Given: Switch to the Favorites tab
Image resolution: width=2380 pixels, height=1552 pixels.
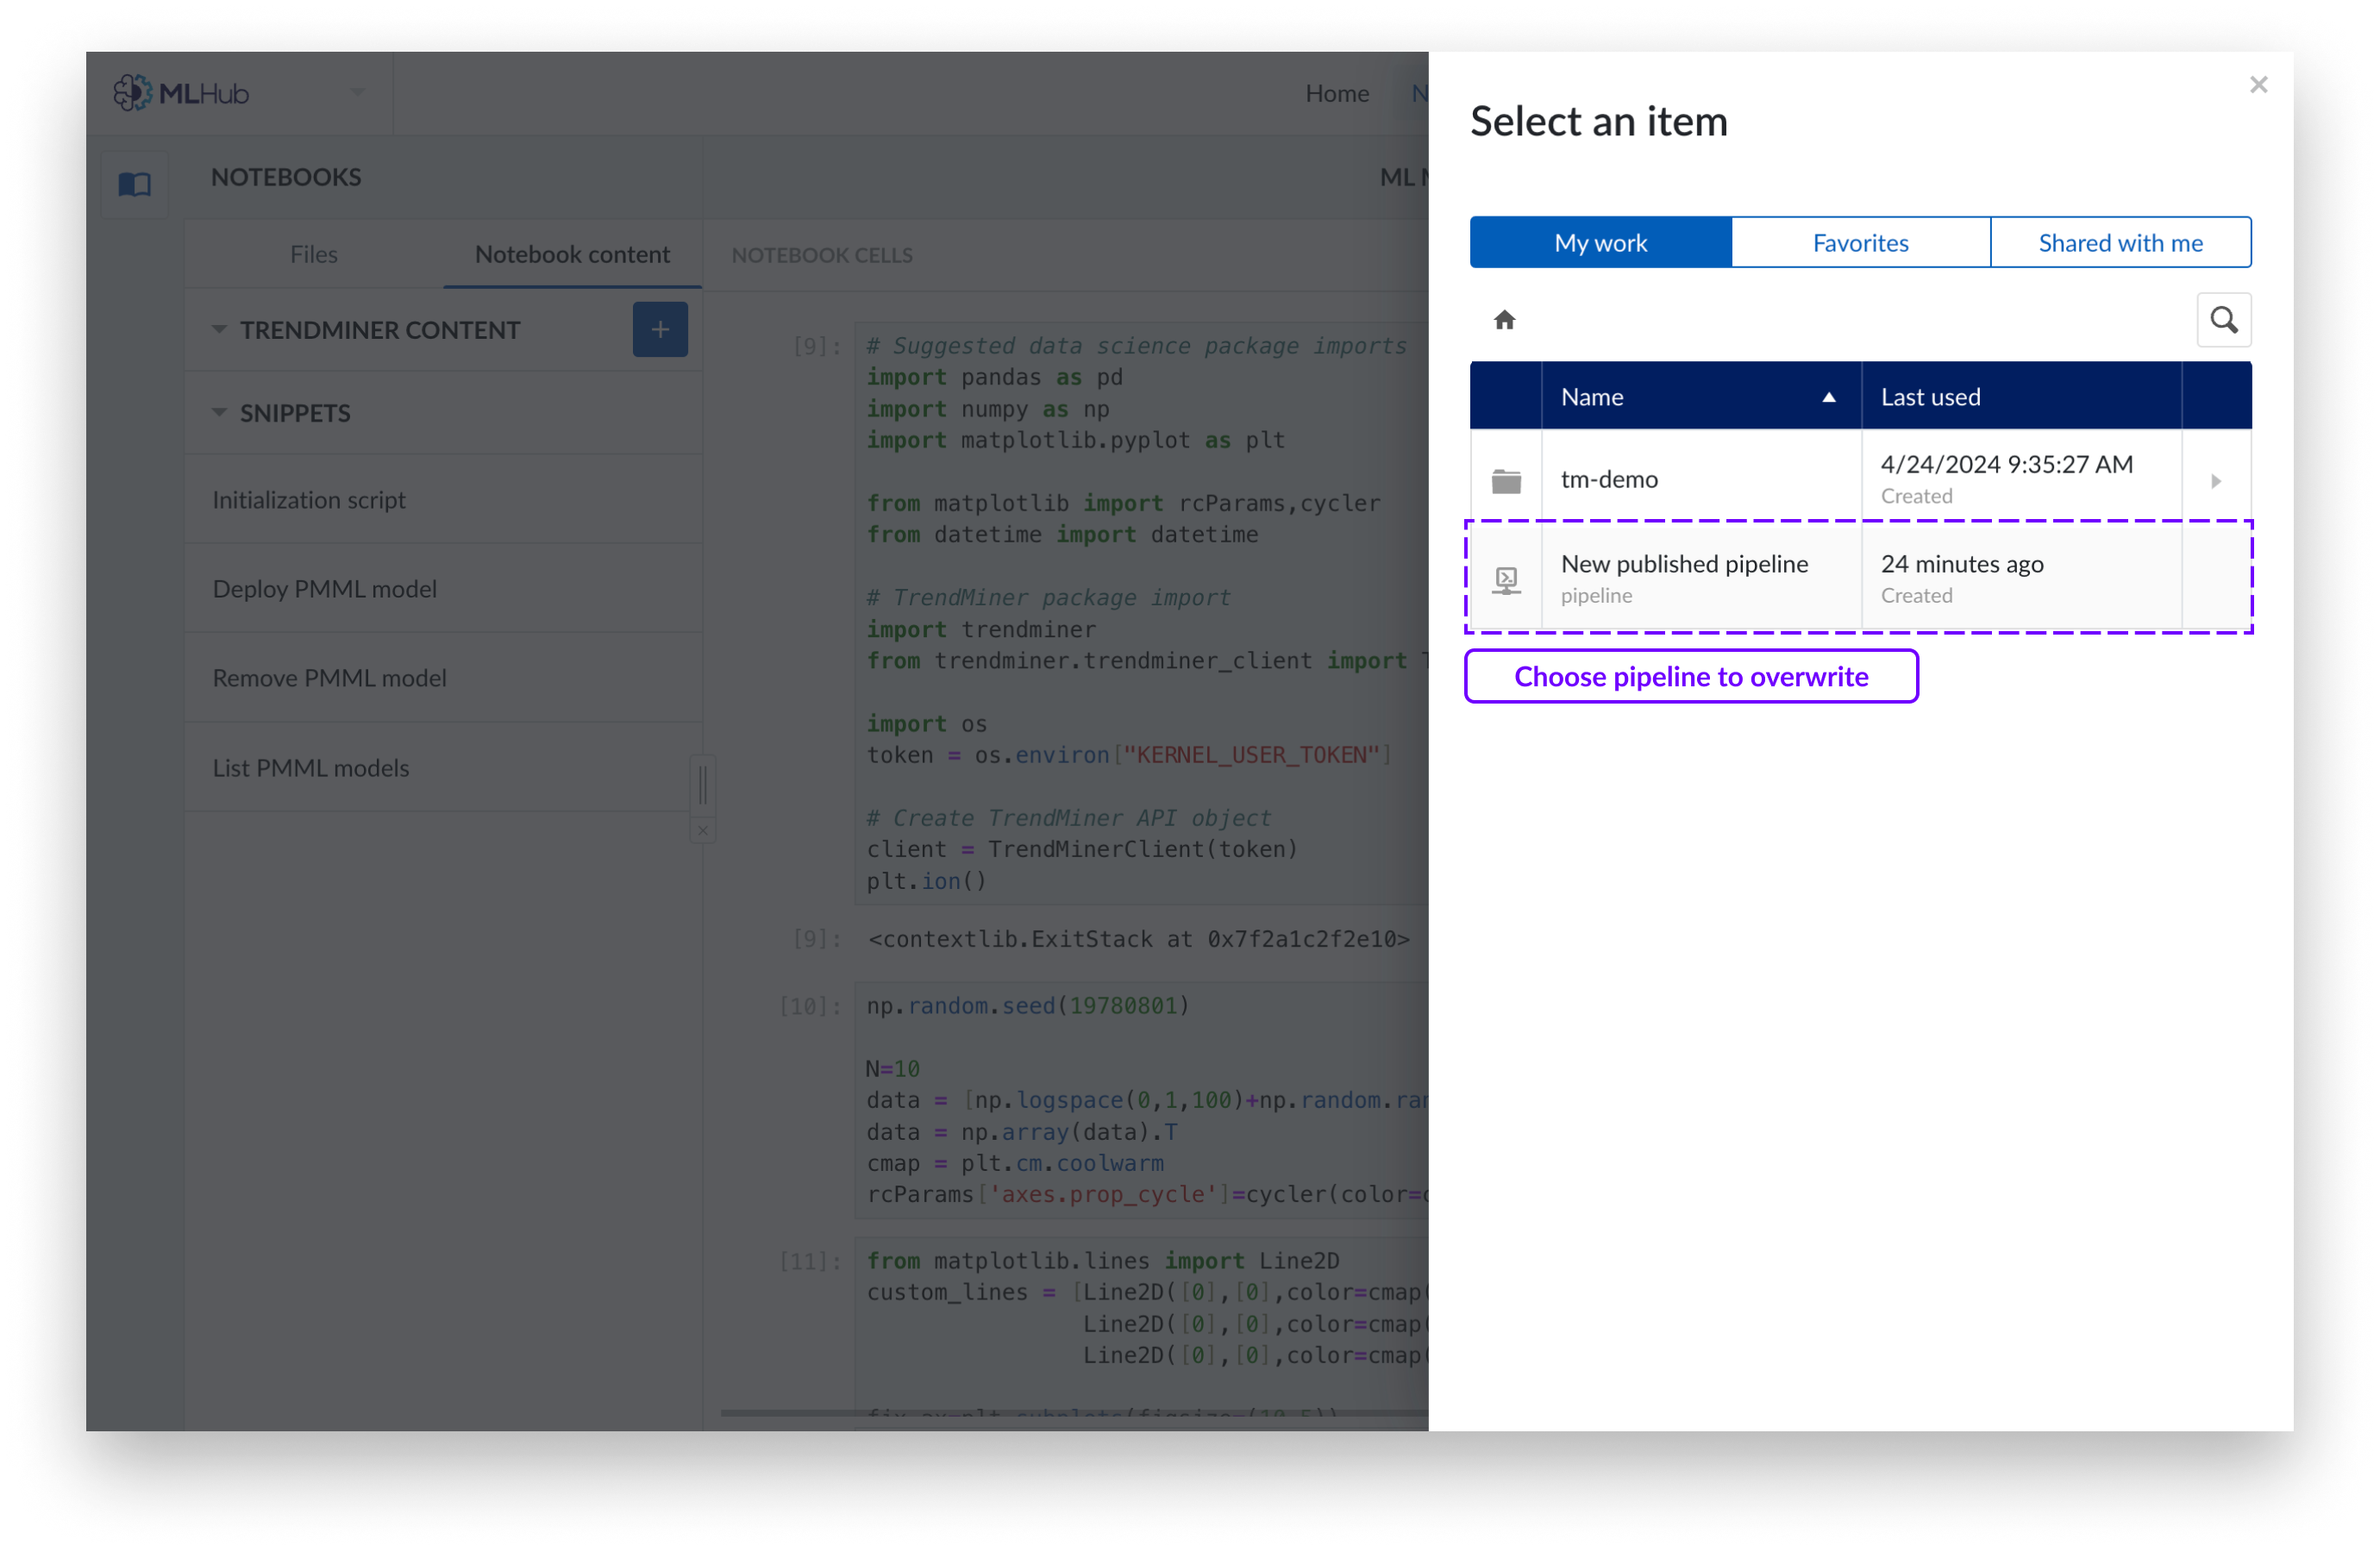Looking at the screenshot, I should tap(1860, 243).
